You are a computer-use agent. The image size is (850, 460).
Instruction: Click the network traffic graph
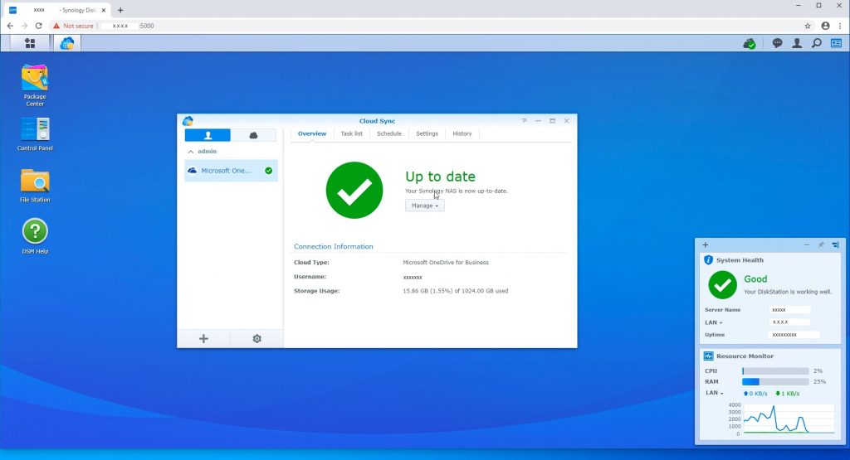pyautogui.click(x=789, y=419)
